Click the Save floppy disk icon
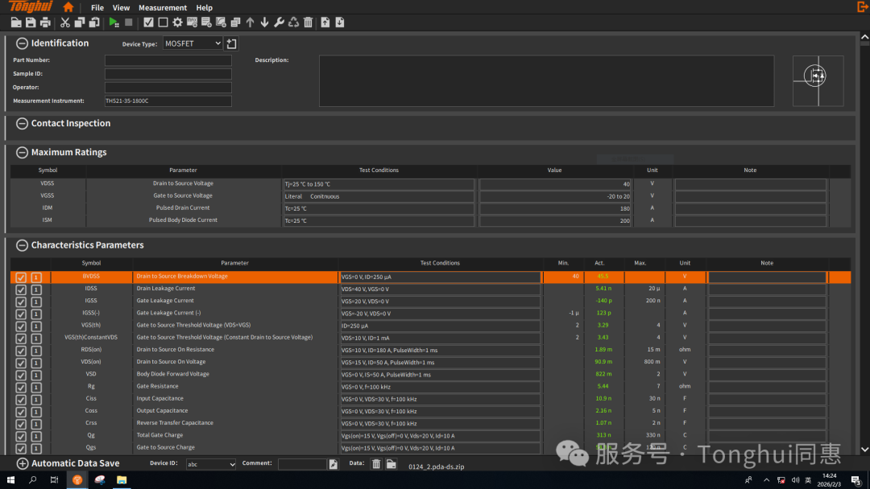Viewport: 870px width, 489px height. tap(31, 23)
